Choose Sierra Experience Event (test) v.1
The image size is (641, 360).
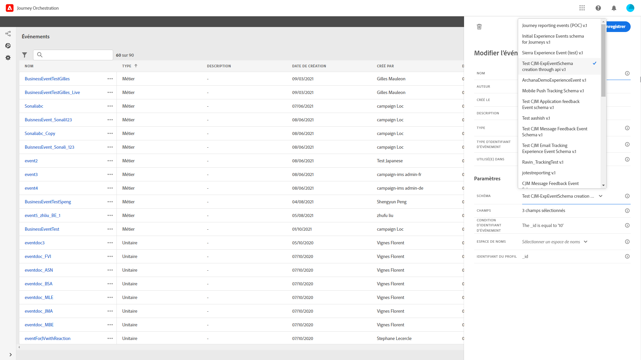(x=552, y=53)
